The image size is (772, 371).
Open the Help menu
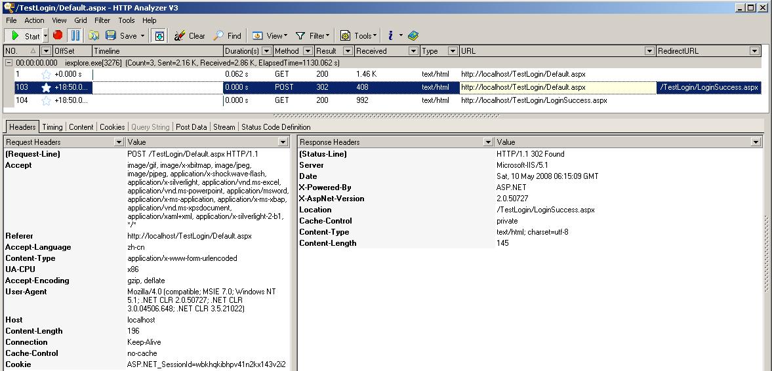[149, 20]
